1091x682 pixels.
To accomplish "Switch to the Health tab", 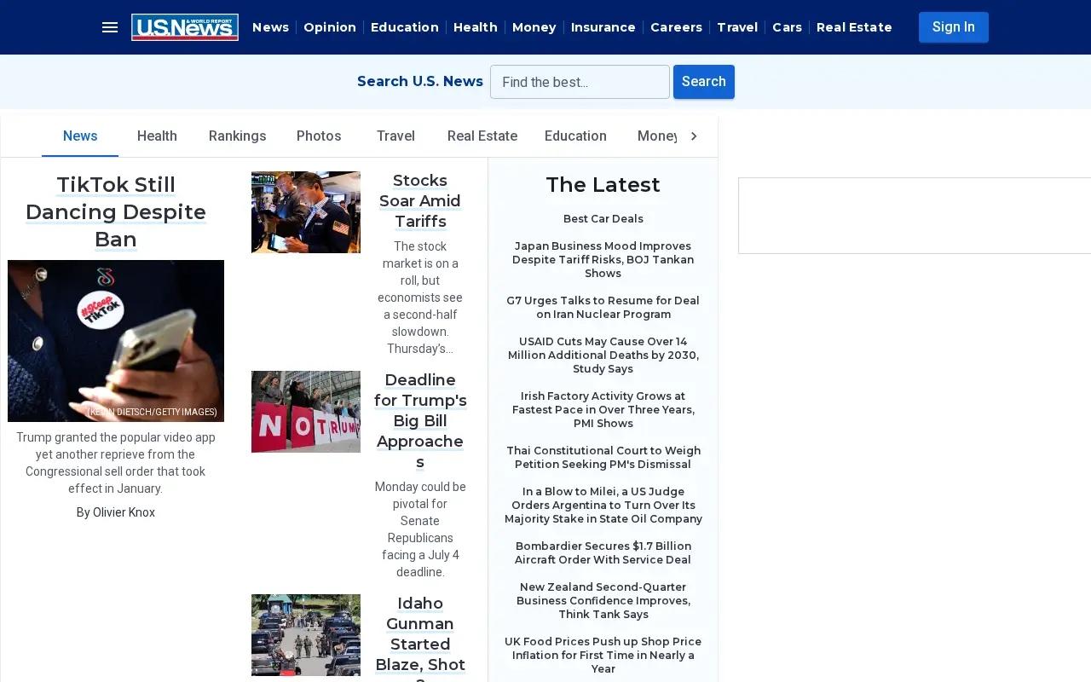I will pos(157,136).
